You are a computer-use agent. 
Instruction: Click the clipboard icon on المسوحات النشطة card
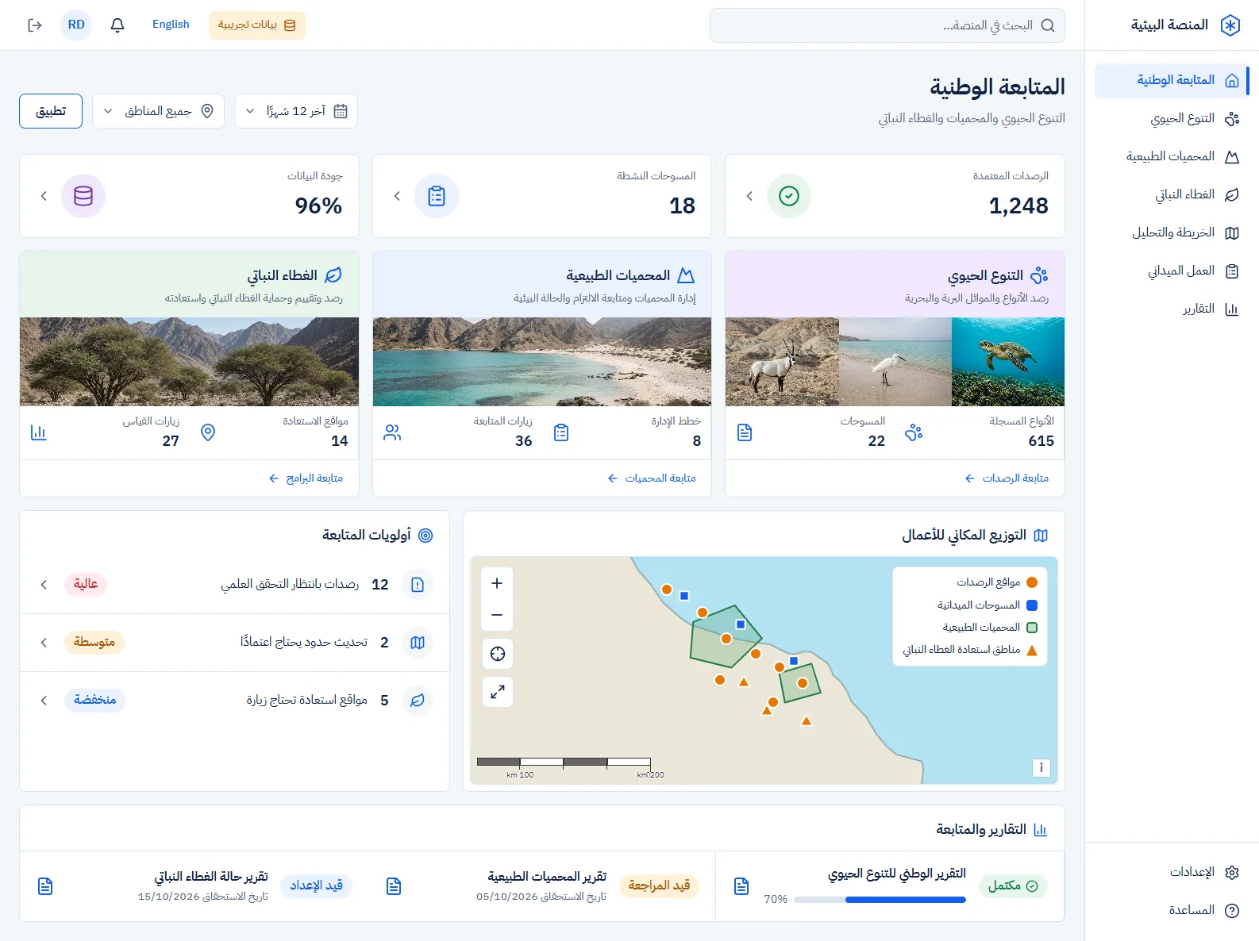click(x=437, y=196)
